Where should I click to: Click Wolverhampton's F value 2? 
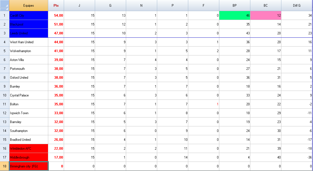click(203, 51)
